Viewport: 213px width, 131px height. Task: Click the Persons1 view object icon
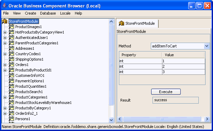[x=12, y=118]
